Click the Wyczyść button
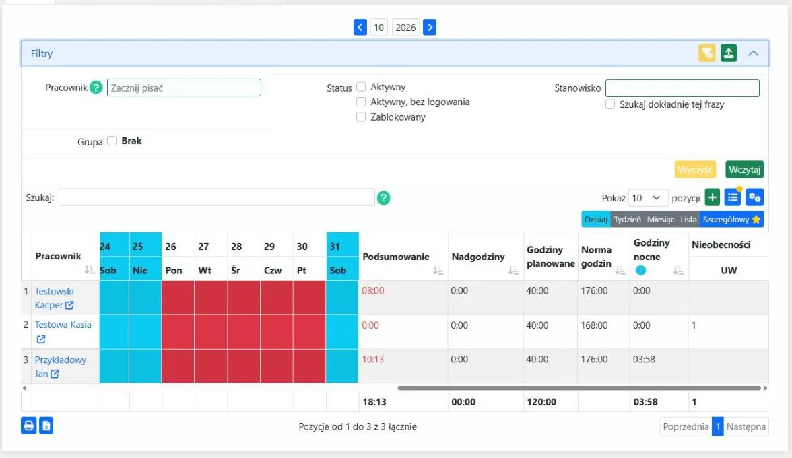 pyautogui.click(x=696, y=170)
